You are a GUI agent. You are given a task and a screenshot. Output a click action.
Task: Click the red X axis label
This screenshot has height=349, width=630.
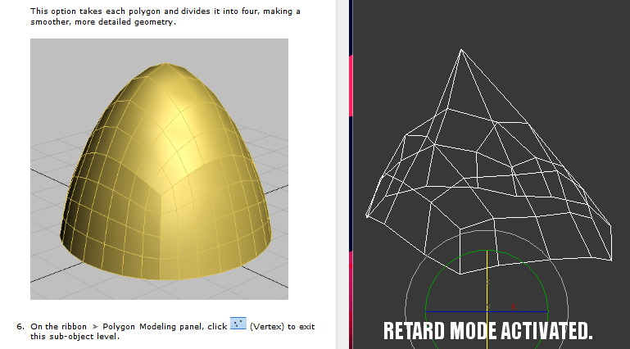pos(513,306)
